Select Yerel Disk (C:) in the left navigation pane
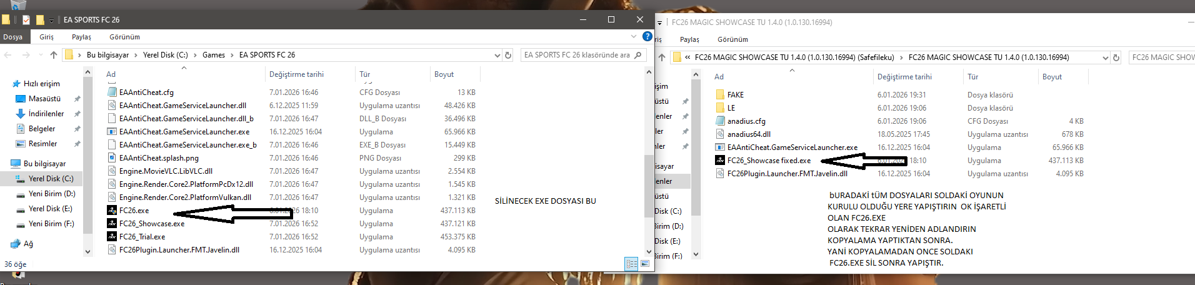1195x285 pixels. coord(51,179)
